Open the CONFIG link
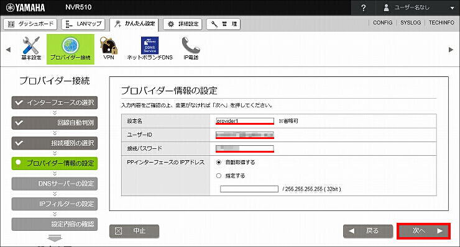The width and height of the screenshot is (460, 247). [382, 22]
